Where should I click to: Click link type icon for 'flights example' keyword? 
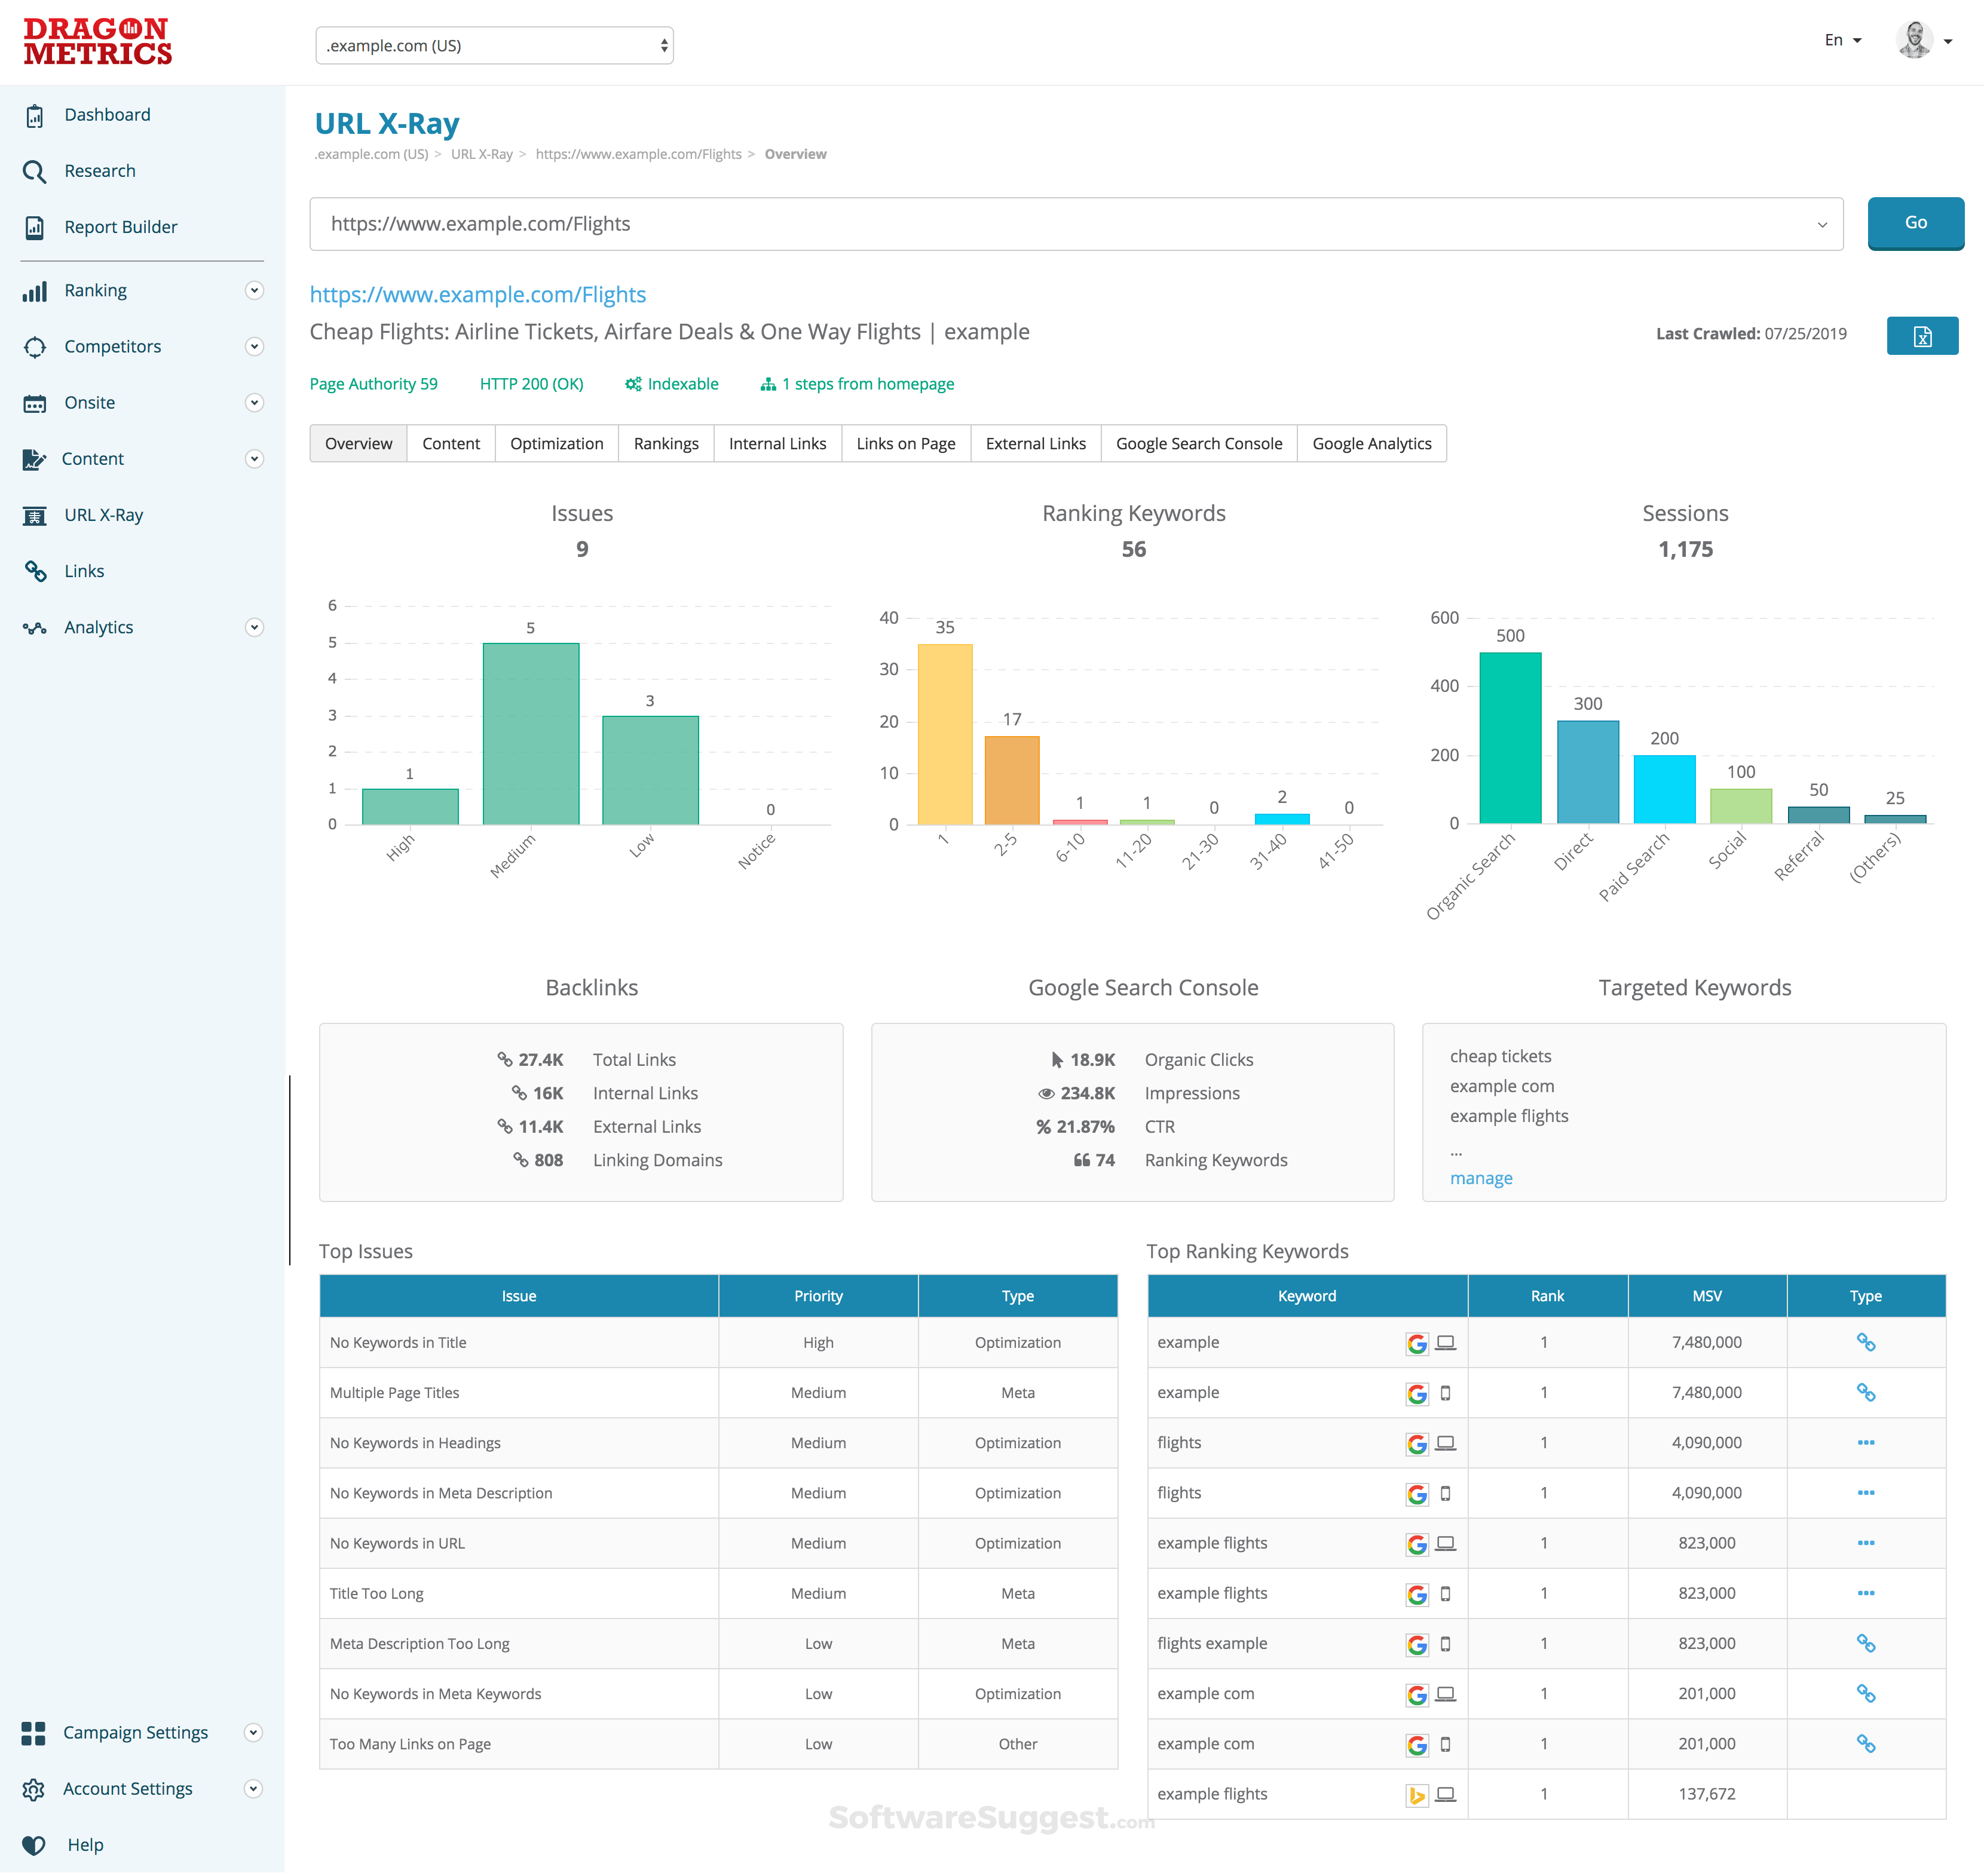1865,1643
